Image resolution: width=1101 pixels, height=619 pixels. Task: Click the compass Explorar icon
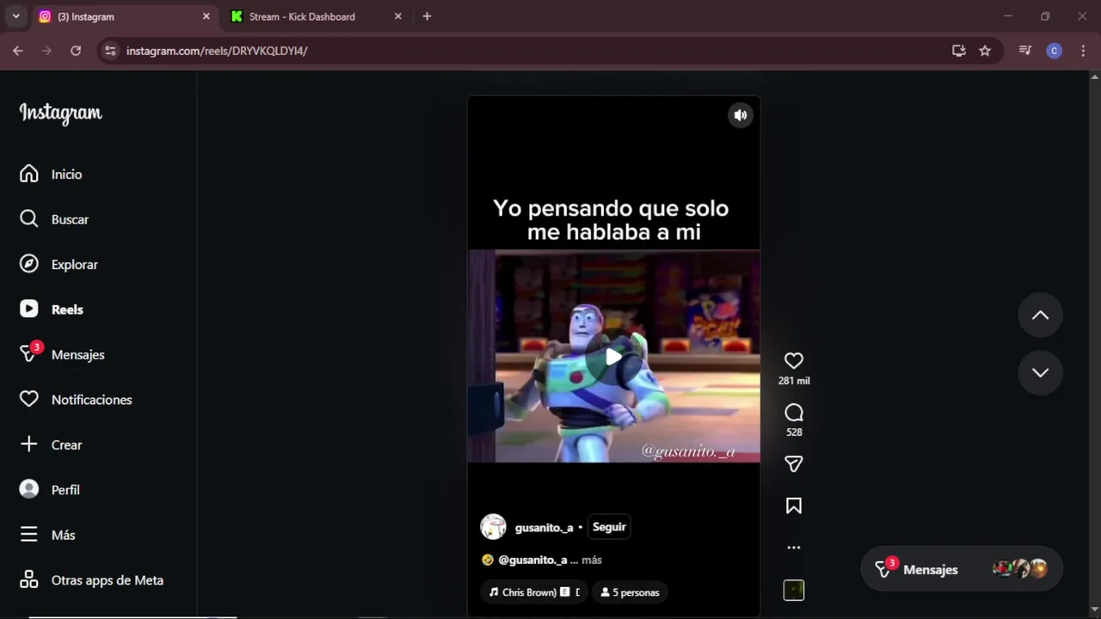pos(29,264)
